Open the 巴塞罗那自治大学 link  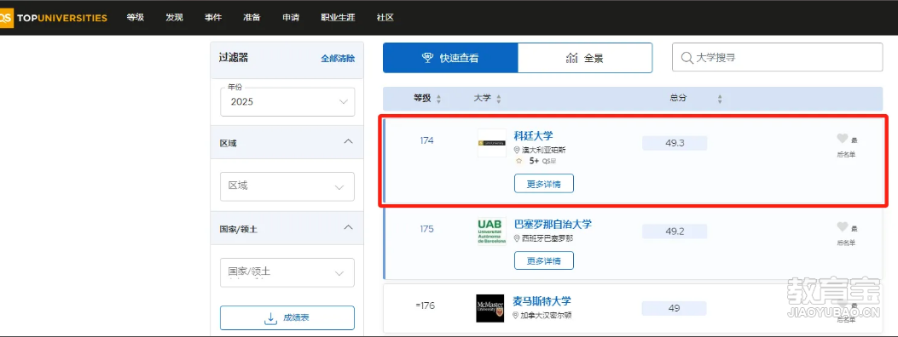pos(553,224)
